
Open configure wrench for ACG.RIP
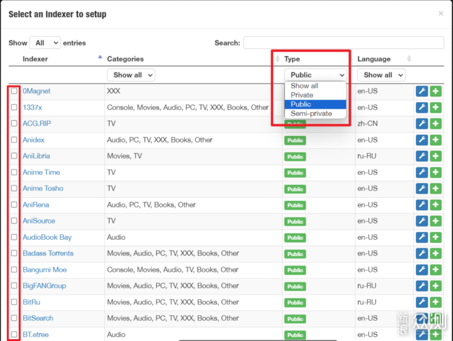(422, 124)
